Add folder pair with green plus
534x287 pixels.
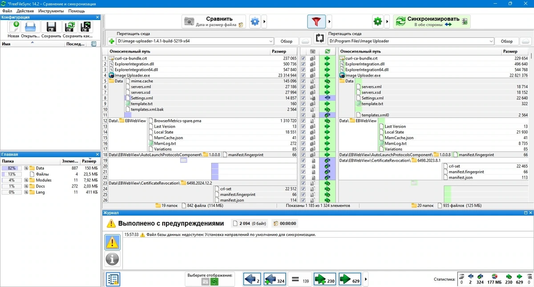111,41
